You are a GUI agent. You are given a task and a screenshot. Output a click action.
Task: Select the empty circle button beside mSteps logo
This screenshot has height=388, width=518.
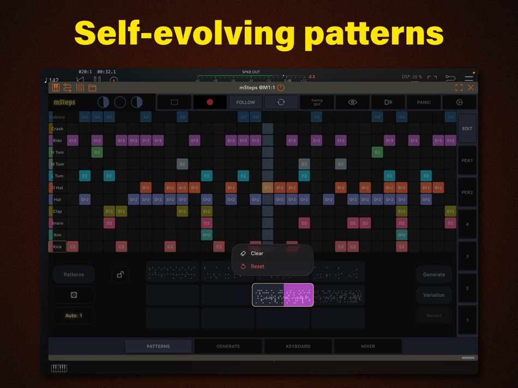[x=120, y=102]
